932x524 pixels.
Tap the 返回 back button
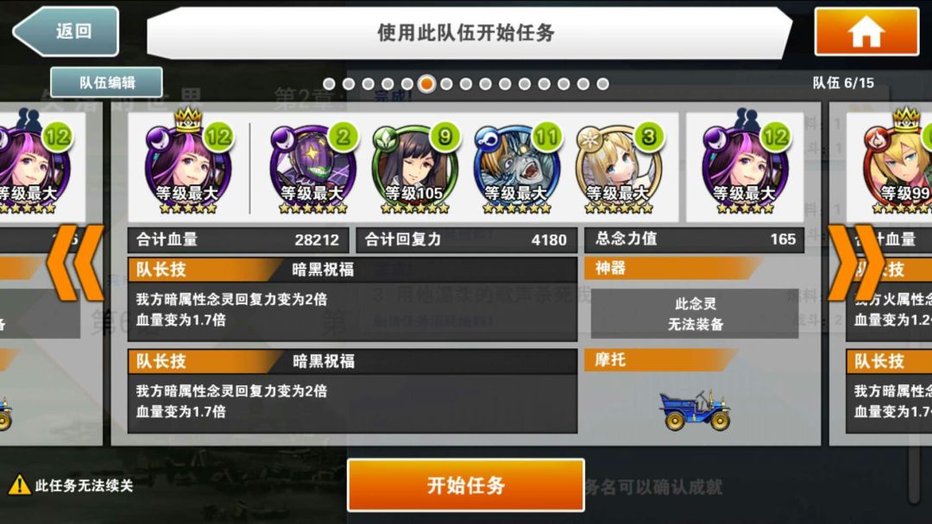click(x=66, y=31)
